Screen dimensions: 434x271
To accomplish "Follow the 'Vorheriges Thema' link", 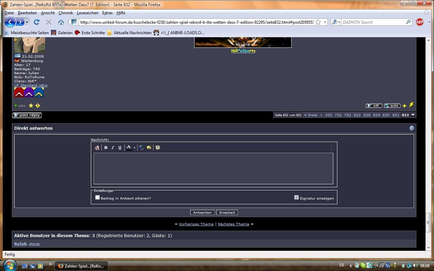I will coord(196,224).
